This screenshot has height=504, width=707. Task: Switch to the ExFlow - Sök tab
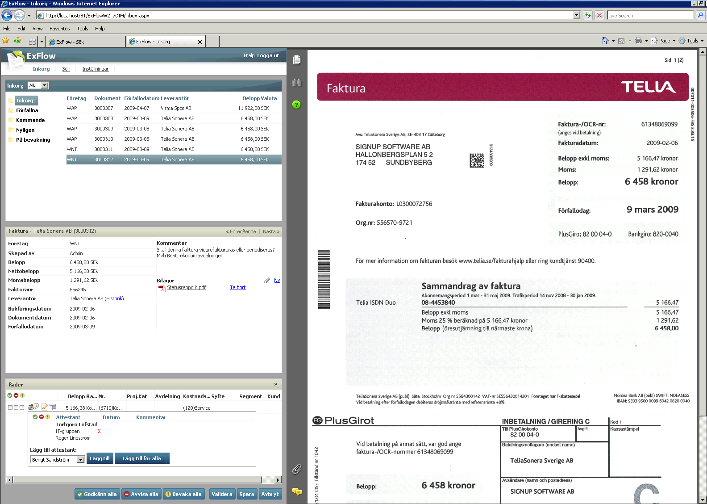pyautogui.click(x=86, y=42)
